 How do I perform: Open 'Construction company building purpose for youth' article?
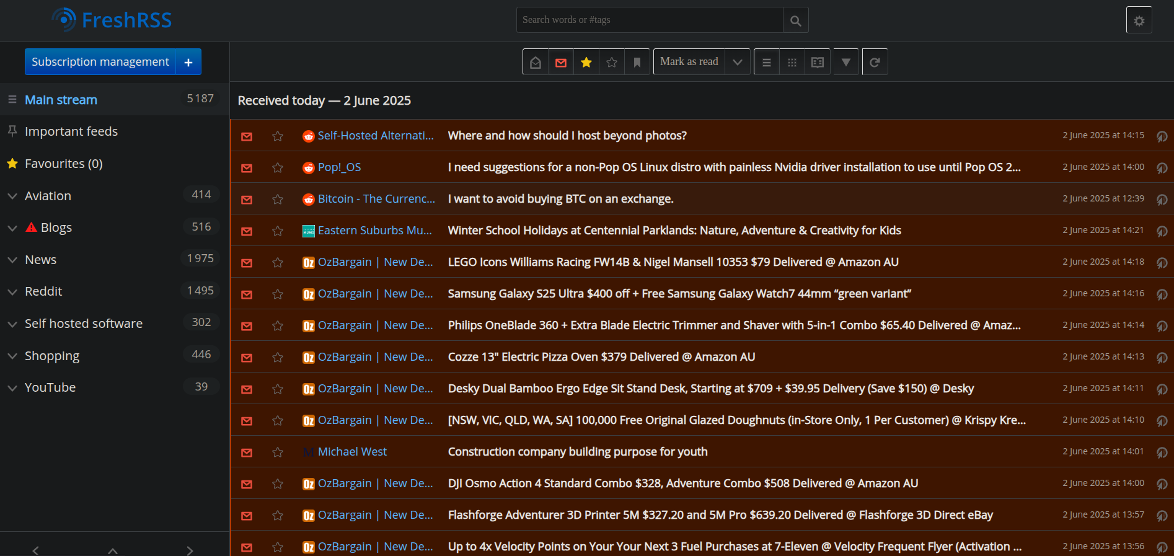(x=578, y=451)
